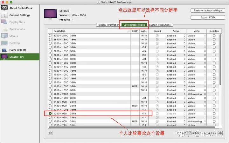Choose the Menus sidebar icon
The image size is (229, 143).
tap(4, 36)
